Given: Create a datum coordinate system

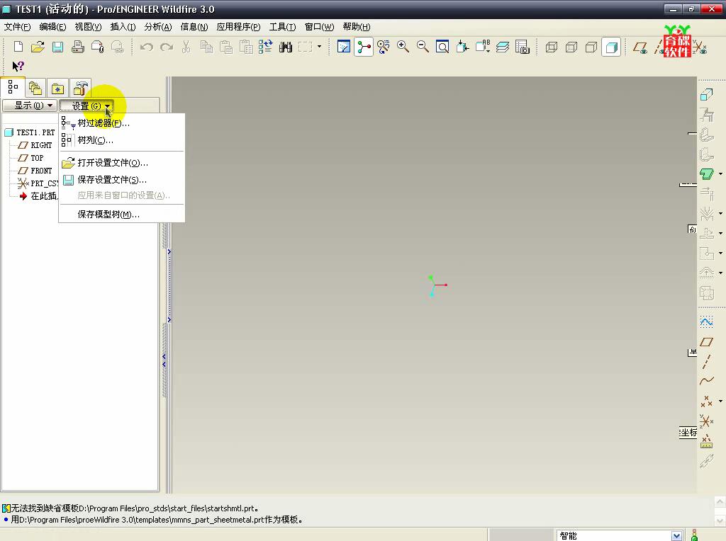Looking at the screenshot, I should (706, 421).
